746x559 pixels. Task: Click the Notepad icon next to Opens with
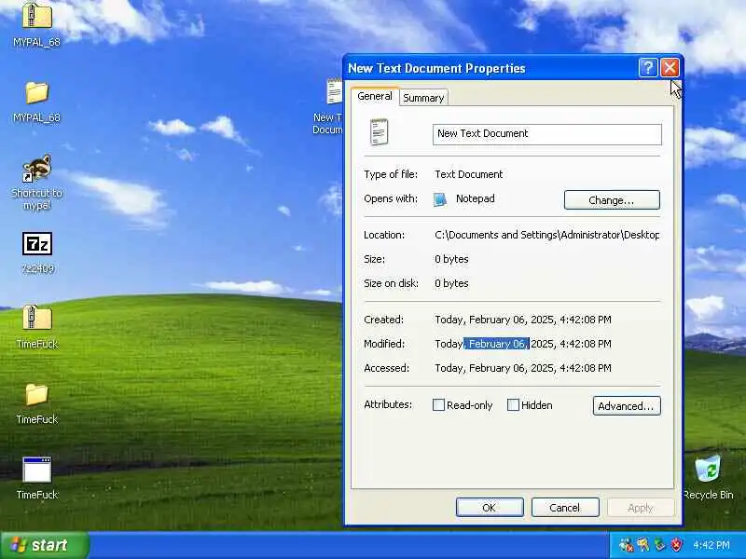tap(440, 199)
